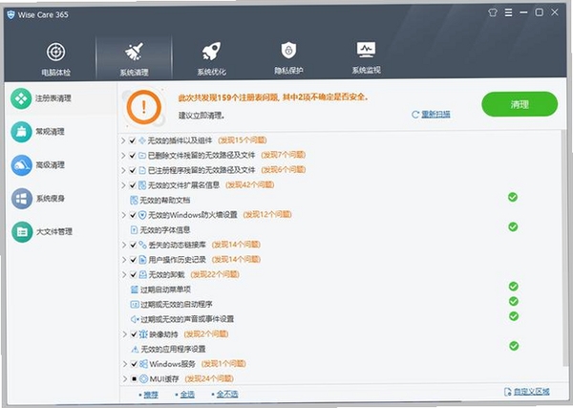Expand the 丢失的动态链接库 row
This screenshot has width=573, height=408.
(124, 245)
